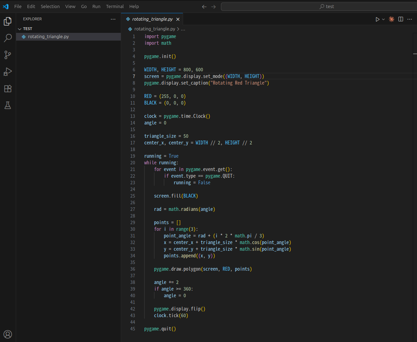
Task: Click the 'clock = pygame.time.Clock()' line
Action: [x=177, y=116]
